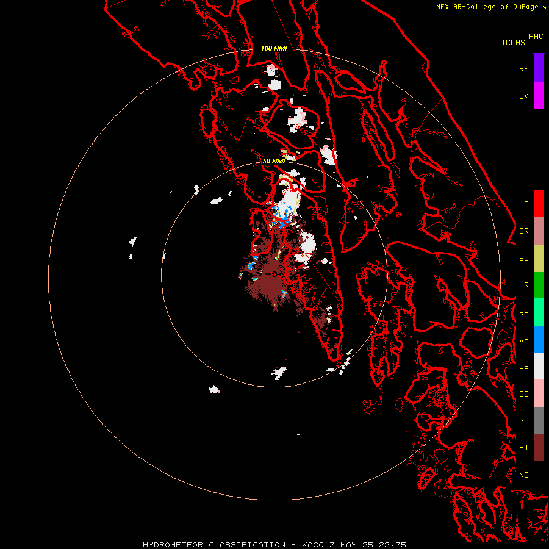This screenshot has width=549, height=549.
Task: Click the HHC product code label
Action: (536, 37)
